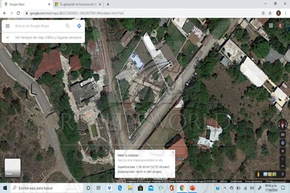This screenshot has width=290, height=193.
Task: Reset map orientation with the compass
Action: pyautogui.click(x=283, y=124)
